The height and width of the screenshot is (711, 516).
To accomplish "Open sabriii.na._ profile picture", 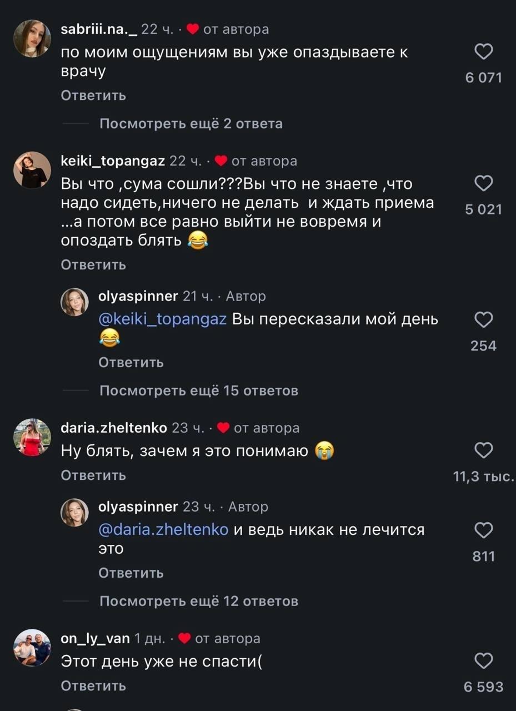I will click(32, 38).
